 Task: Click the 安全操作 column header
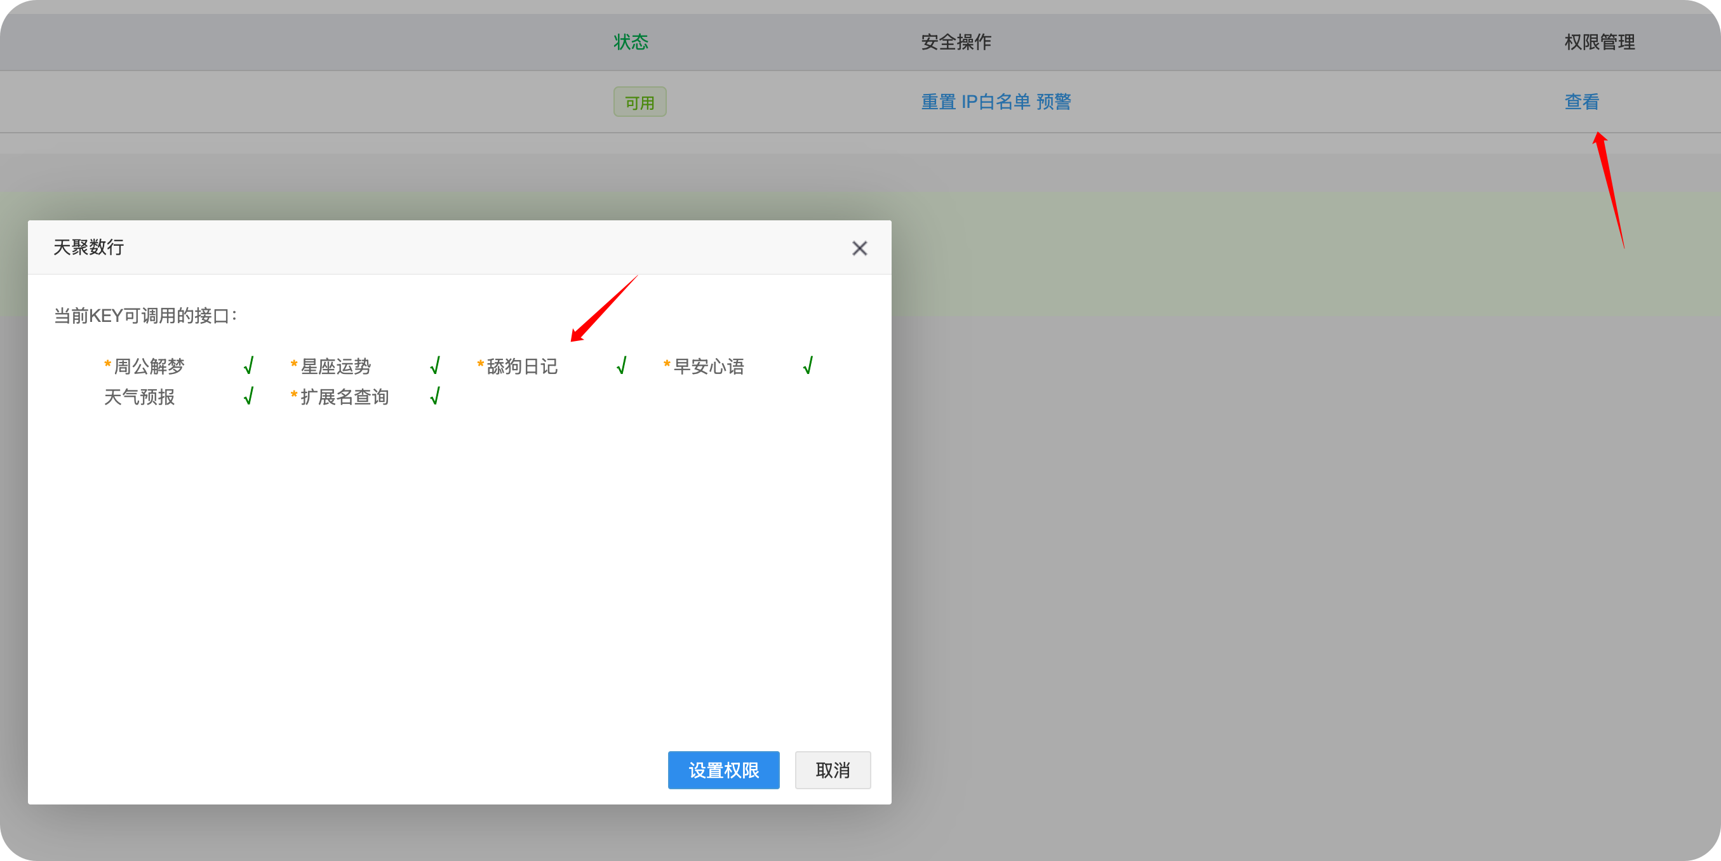click(x=955, y=42)
